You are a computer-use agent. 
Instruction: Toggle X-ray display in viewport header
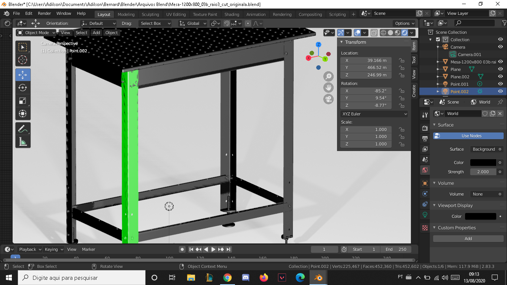pos(374,33)
